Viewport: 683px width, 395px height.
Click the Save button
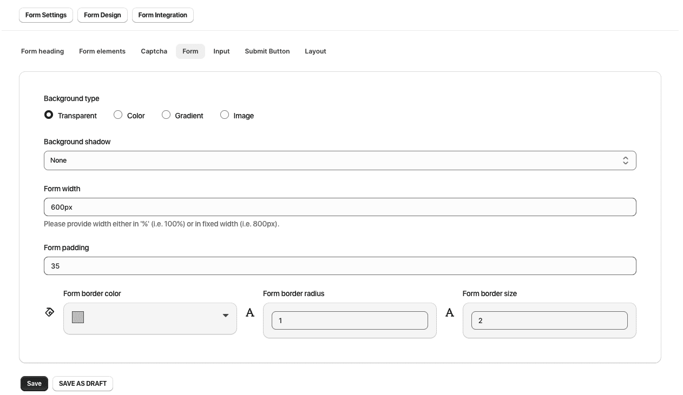34,384
